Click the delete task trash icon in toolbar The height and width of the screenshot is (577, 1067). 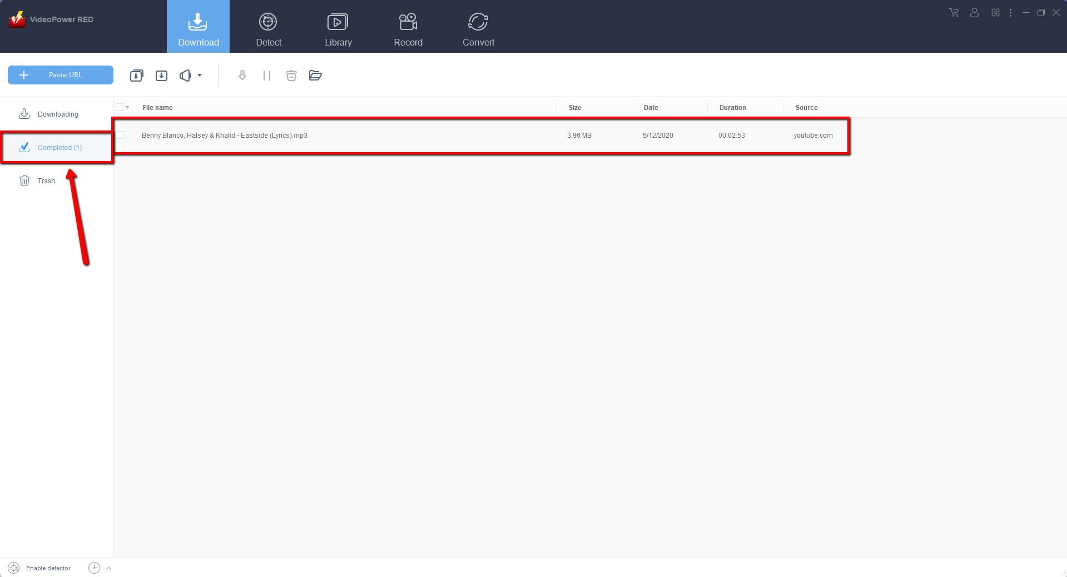tap(291, 76)
